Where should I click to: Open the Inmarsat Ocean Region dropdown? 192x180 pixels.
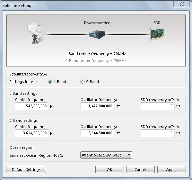pos(106,155)
